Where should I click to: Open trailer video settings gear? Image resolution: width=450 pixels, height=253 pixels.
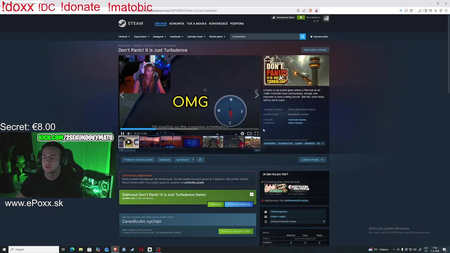coord(242,134)
